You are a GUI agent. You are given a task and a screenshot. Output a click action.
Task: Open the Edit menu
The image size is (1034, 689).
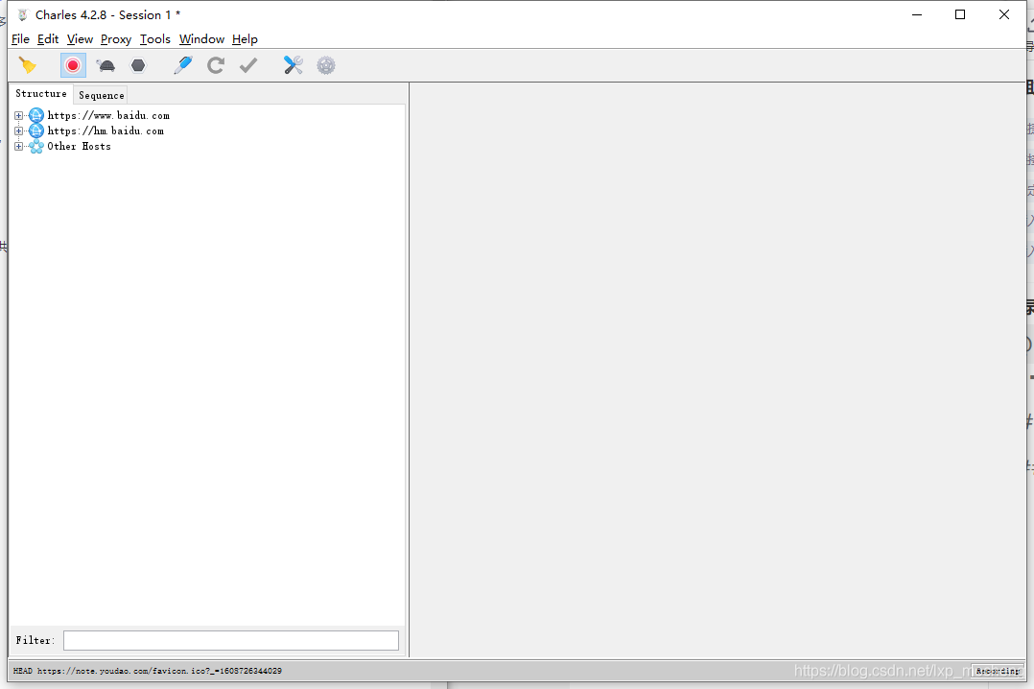click(48, 39)
